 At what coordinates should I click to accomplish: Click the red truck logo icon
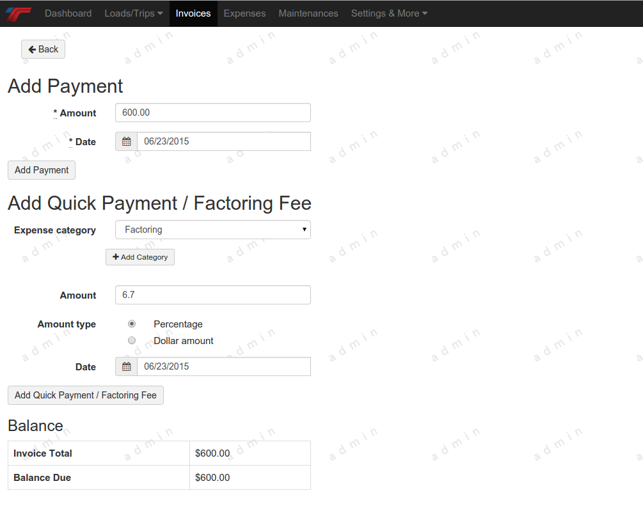click(18, 13)
